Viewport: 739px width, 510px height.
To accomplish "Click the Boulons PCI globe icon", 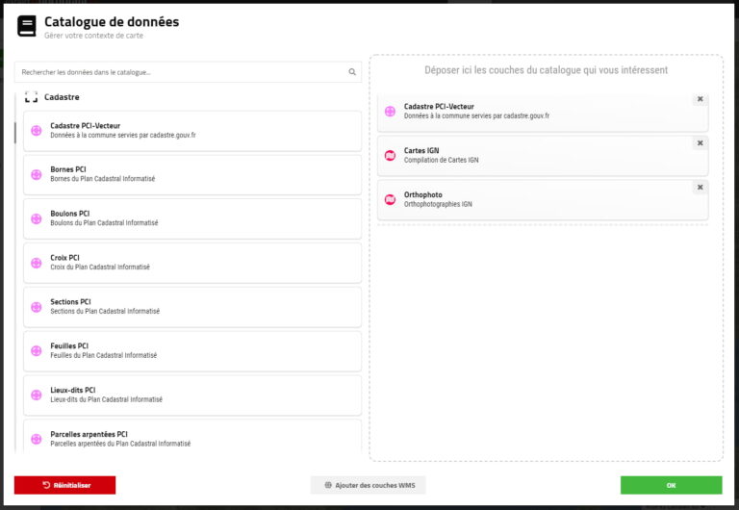I will (37, 218).
